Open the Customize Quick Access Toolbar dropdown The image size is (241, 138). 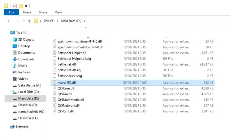click(x=26, y=6)
